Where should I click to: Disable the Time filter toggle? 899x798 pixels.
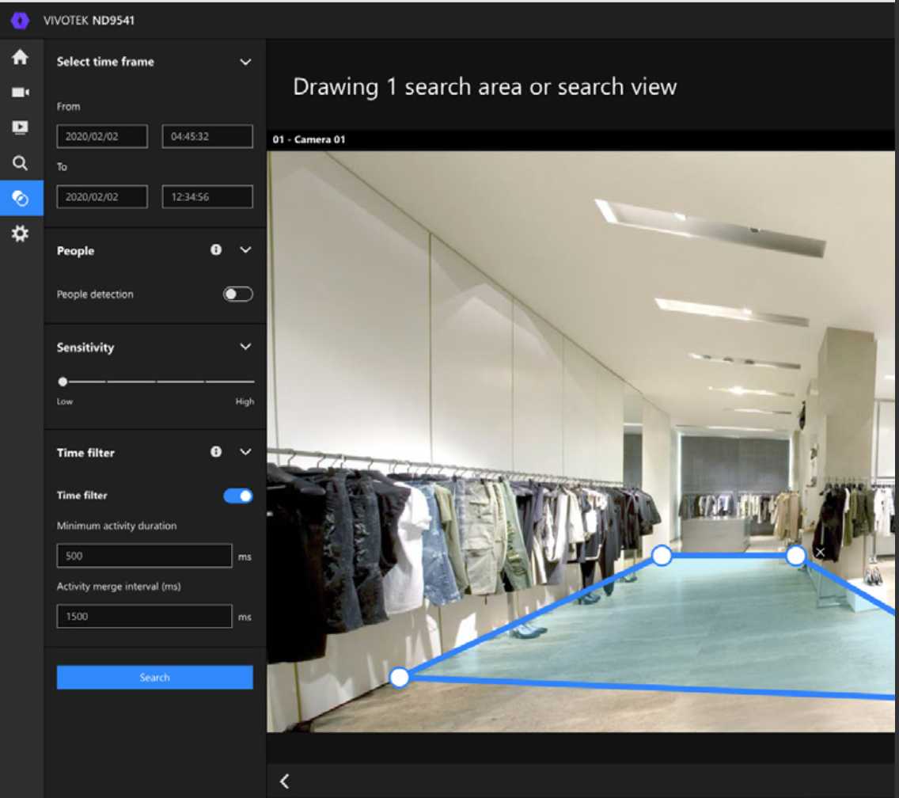[x=237, y=496]
